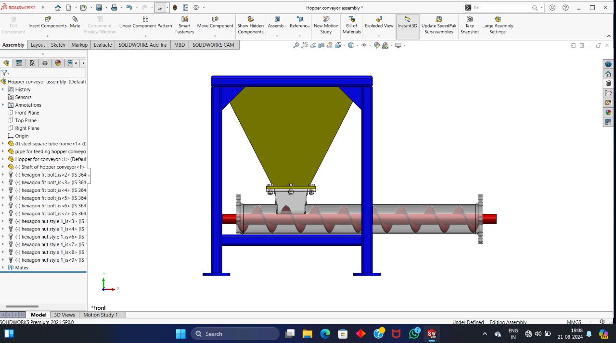This screenshot has height=343, width=616.
Task: Click Rebuild traffic light icon
Action: (175, 8)
